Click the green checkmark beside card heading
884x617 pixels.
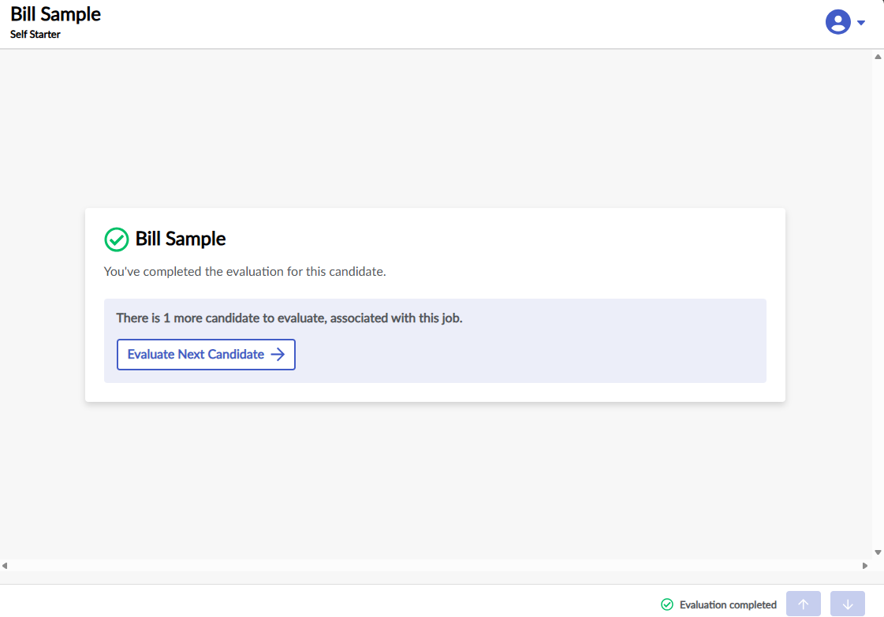click(117, 240)
